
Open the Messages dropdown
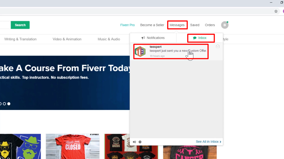click(x=177, y=25)
